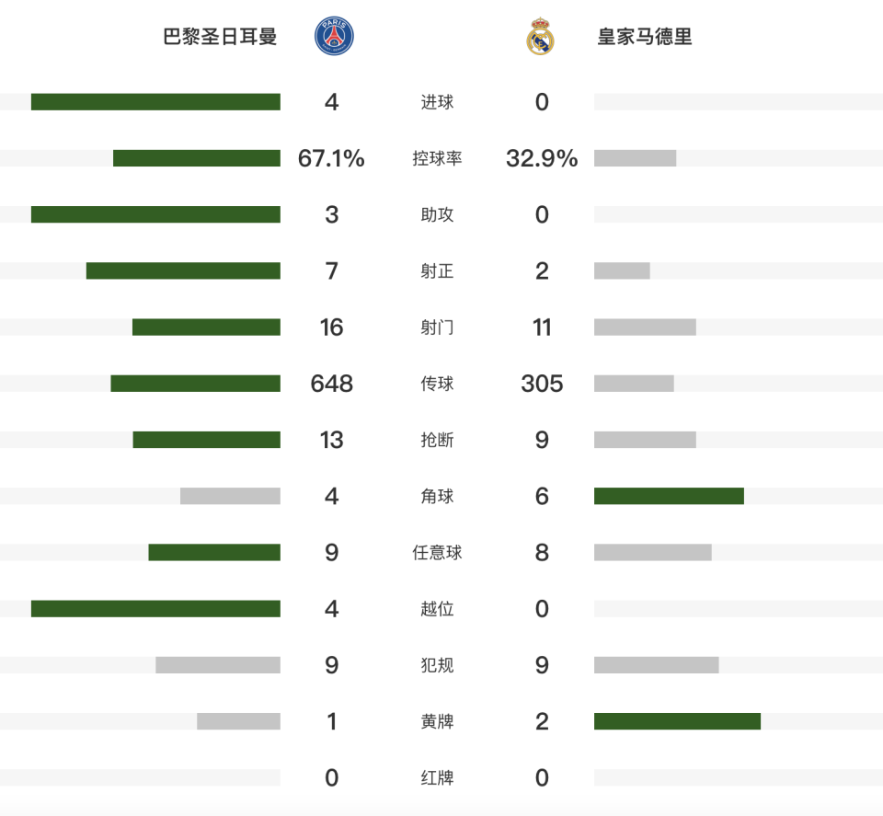The image size is (883, 816).
Task: Click Real Madrid's green 黄牌 yellow-card bar
Action: [x=677, y=721]
